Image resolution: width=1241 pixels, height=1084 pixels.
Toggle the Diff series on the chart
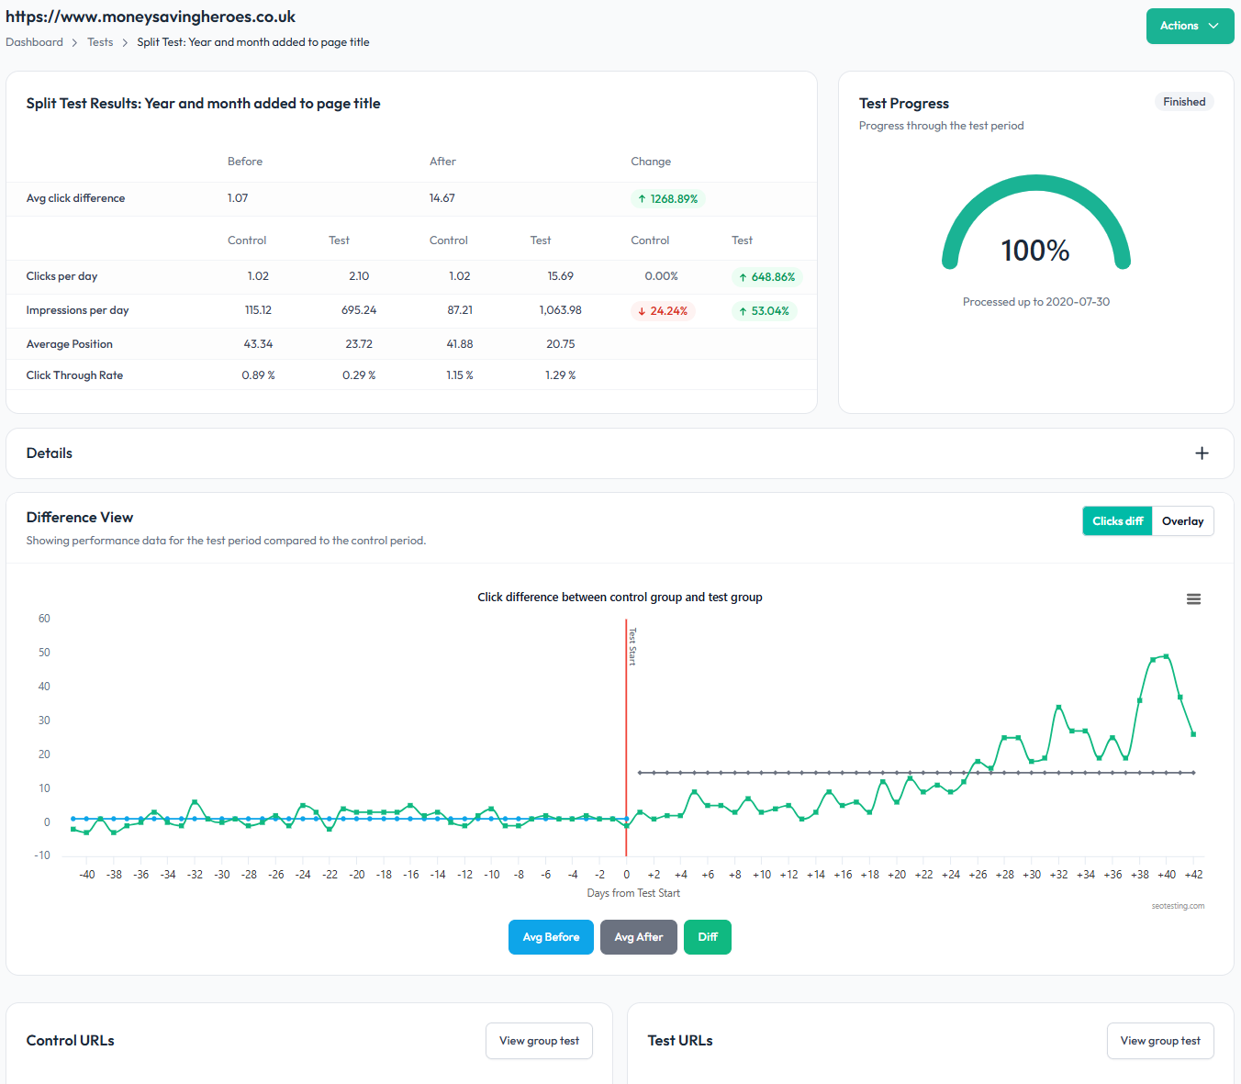coord(707,937)
